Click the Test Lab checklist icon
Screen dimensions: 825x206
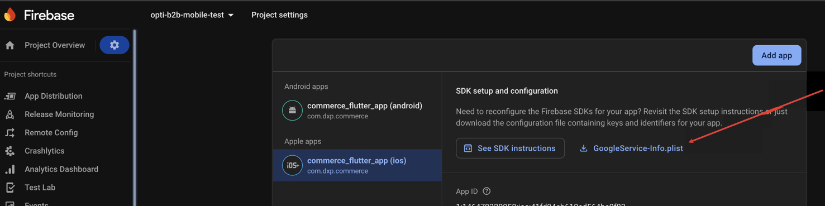pyautogui.click(x=10, y=188)
